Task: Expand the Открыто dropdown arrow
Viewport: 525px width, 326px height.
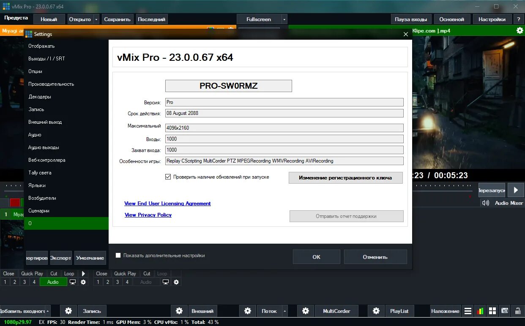Action: [96, 19]
